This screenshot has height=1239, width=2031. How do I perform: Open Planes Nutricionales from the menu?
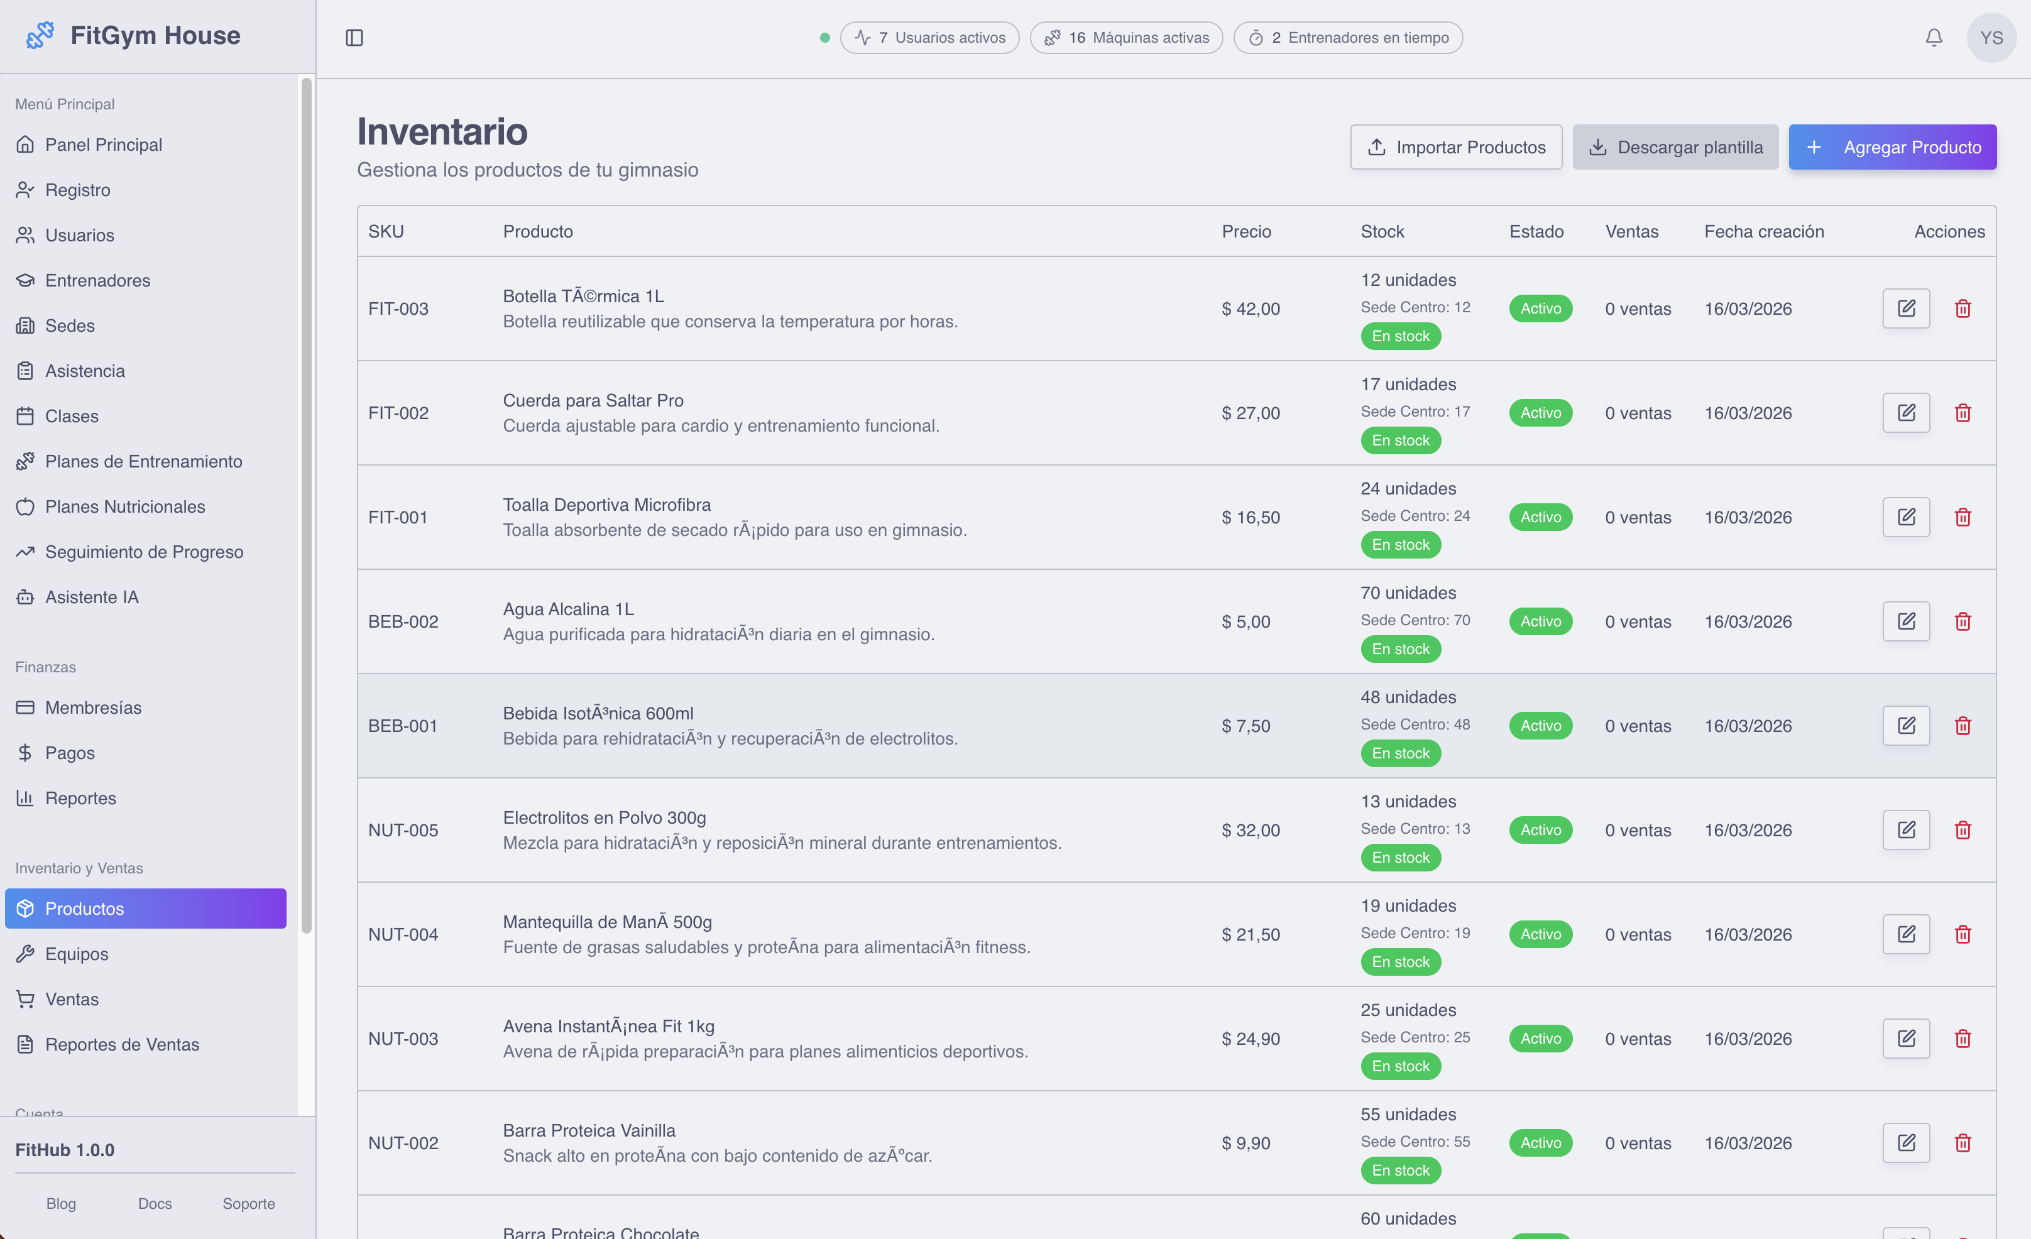pos(124,506)
